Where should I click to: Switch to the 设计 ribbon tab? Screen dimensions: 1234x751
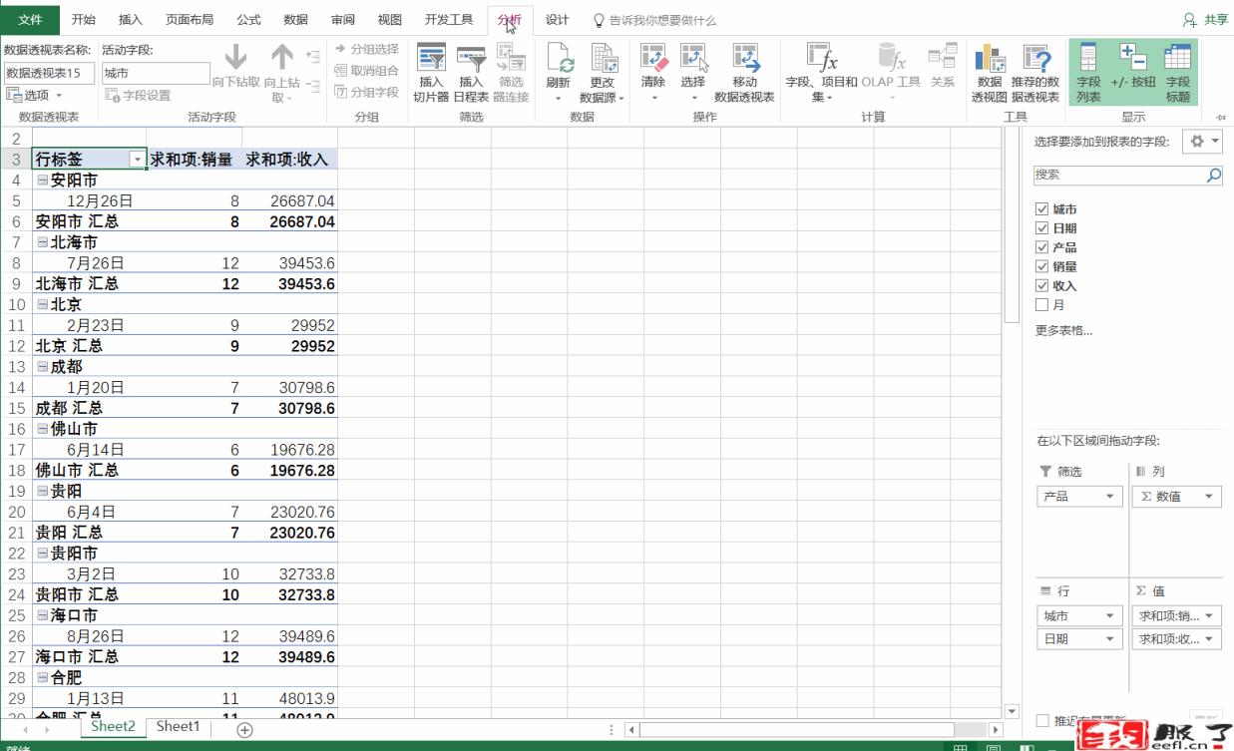[x=557, y=20]
